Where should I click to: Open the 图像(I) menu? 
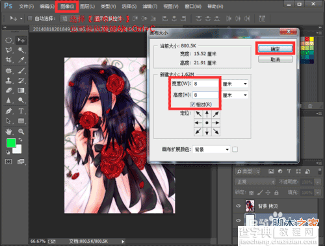(67, 6)
